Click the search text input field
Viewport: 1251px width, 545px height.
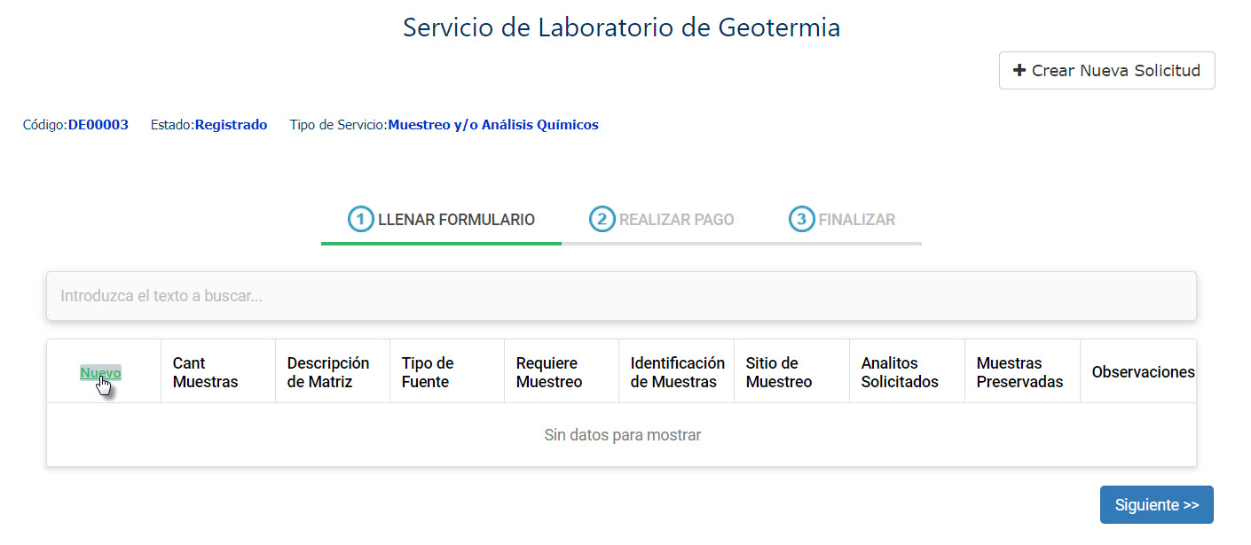[621, 296]
